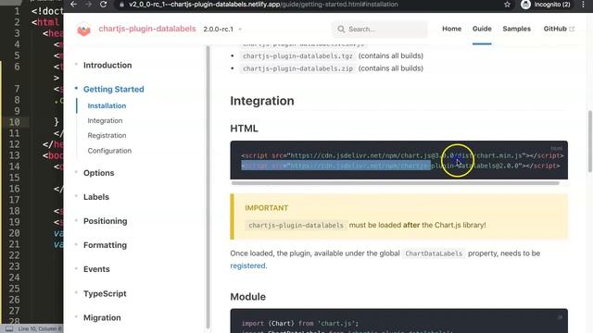The image size is (593, 333).
Task: Click the address bar URL
Action: pyautogui.click(x=263, y=5)
